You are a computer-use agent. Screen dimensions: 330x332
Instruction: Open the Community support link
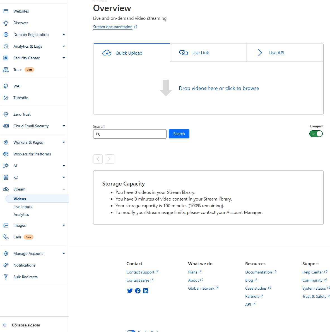click(314, 280)
